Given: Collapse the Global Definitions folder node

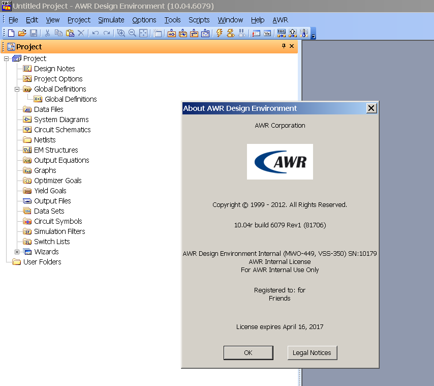Looking at the screenshot, I should point(17,89).
